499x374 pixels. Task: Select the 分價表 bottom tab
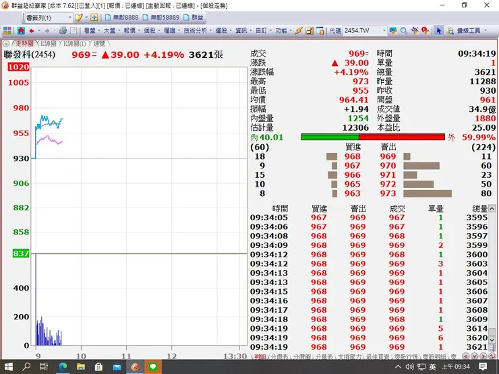pyautogui.click(x=279, y=357)
